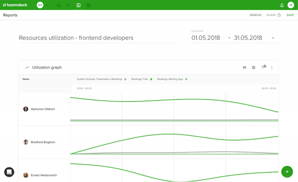The image size is (298, 182).
Task: Click the Last month label
Action: tap(197, 31)
